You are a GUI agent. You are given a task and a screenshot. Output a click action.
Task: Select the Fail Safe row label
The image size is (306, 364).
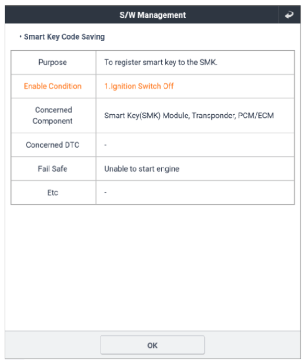(53, 169)
